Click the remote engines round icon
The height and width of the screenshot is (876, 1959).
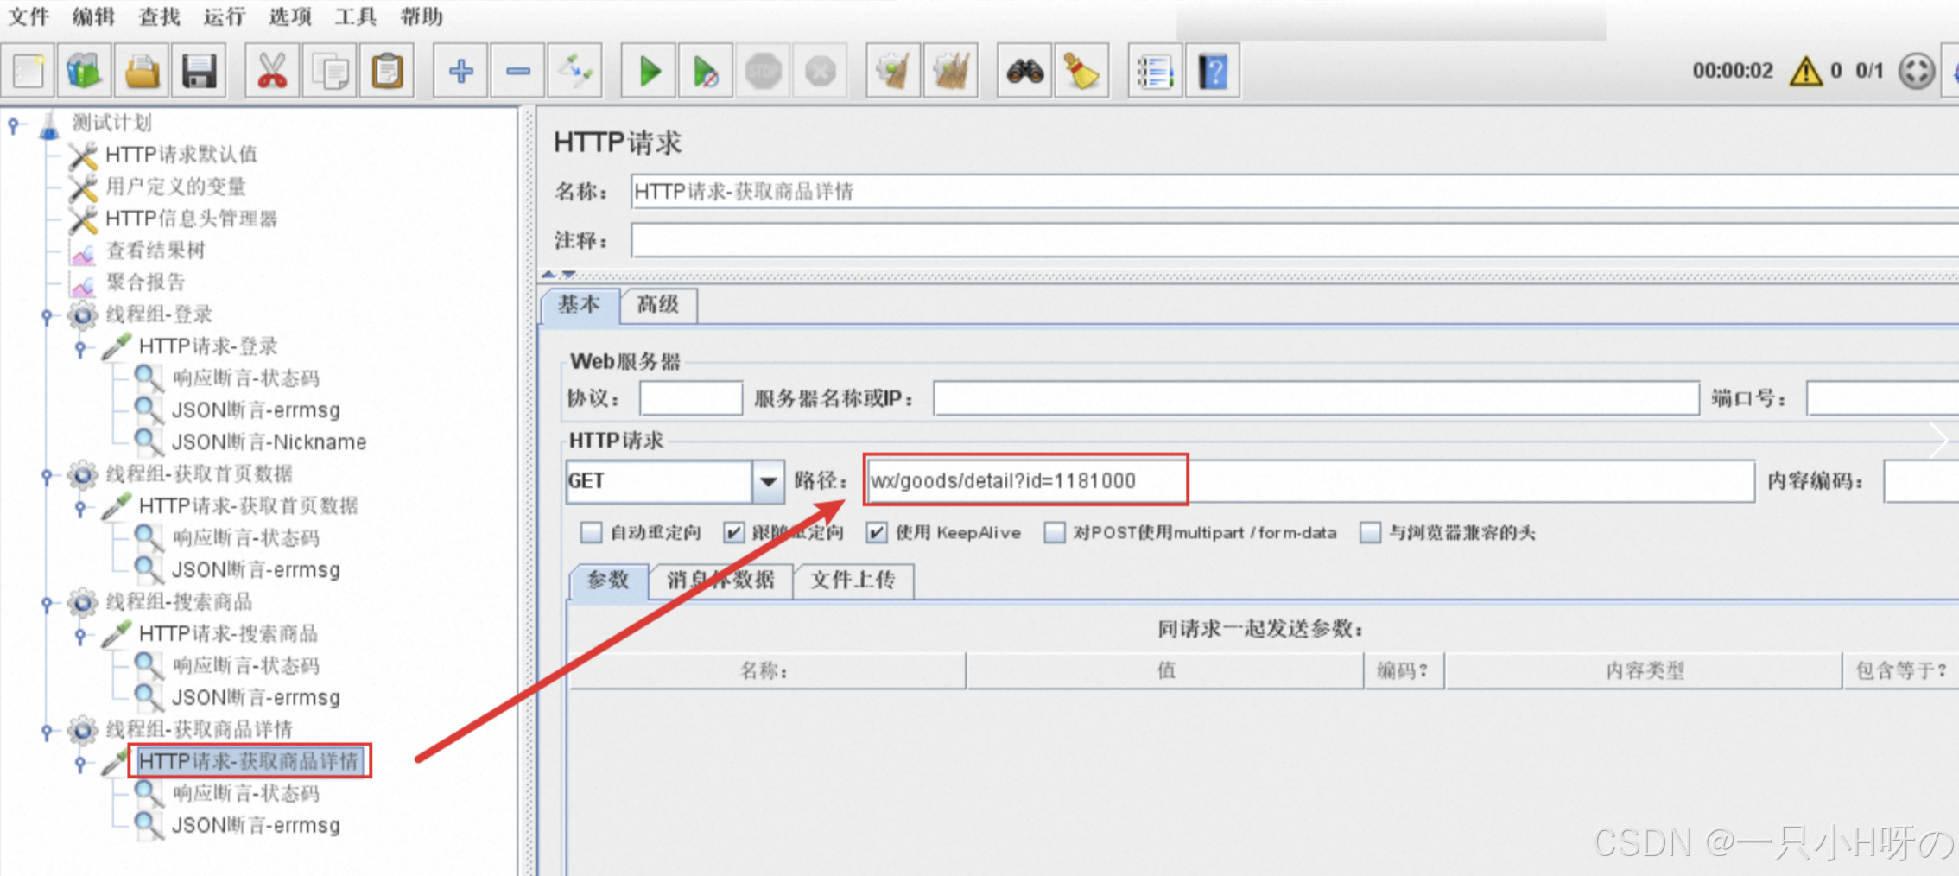pyautogui.click(x=1916, y=71)
